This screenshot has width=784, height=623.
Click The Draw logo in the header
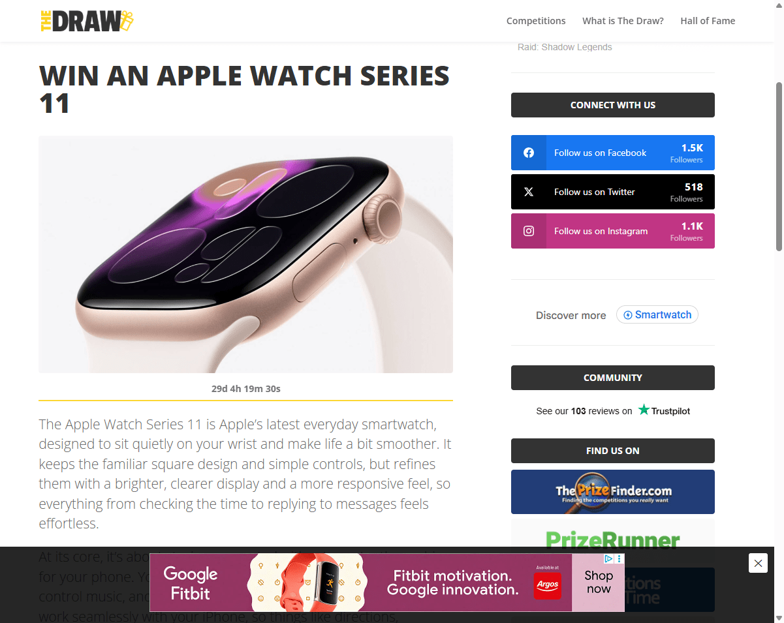[87, 21]
